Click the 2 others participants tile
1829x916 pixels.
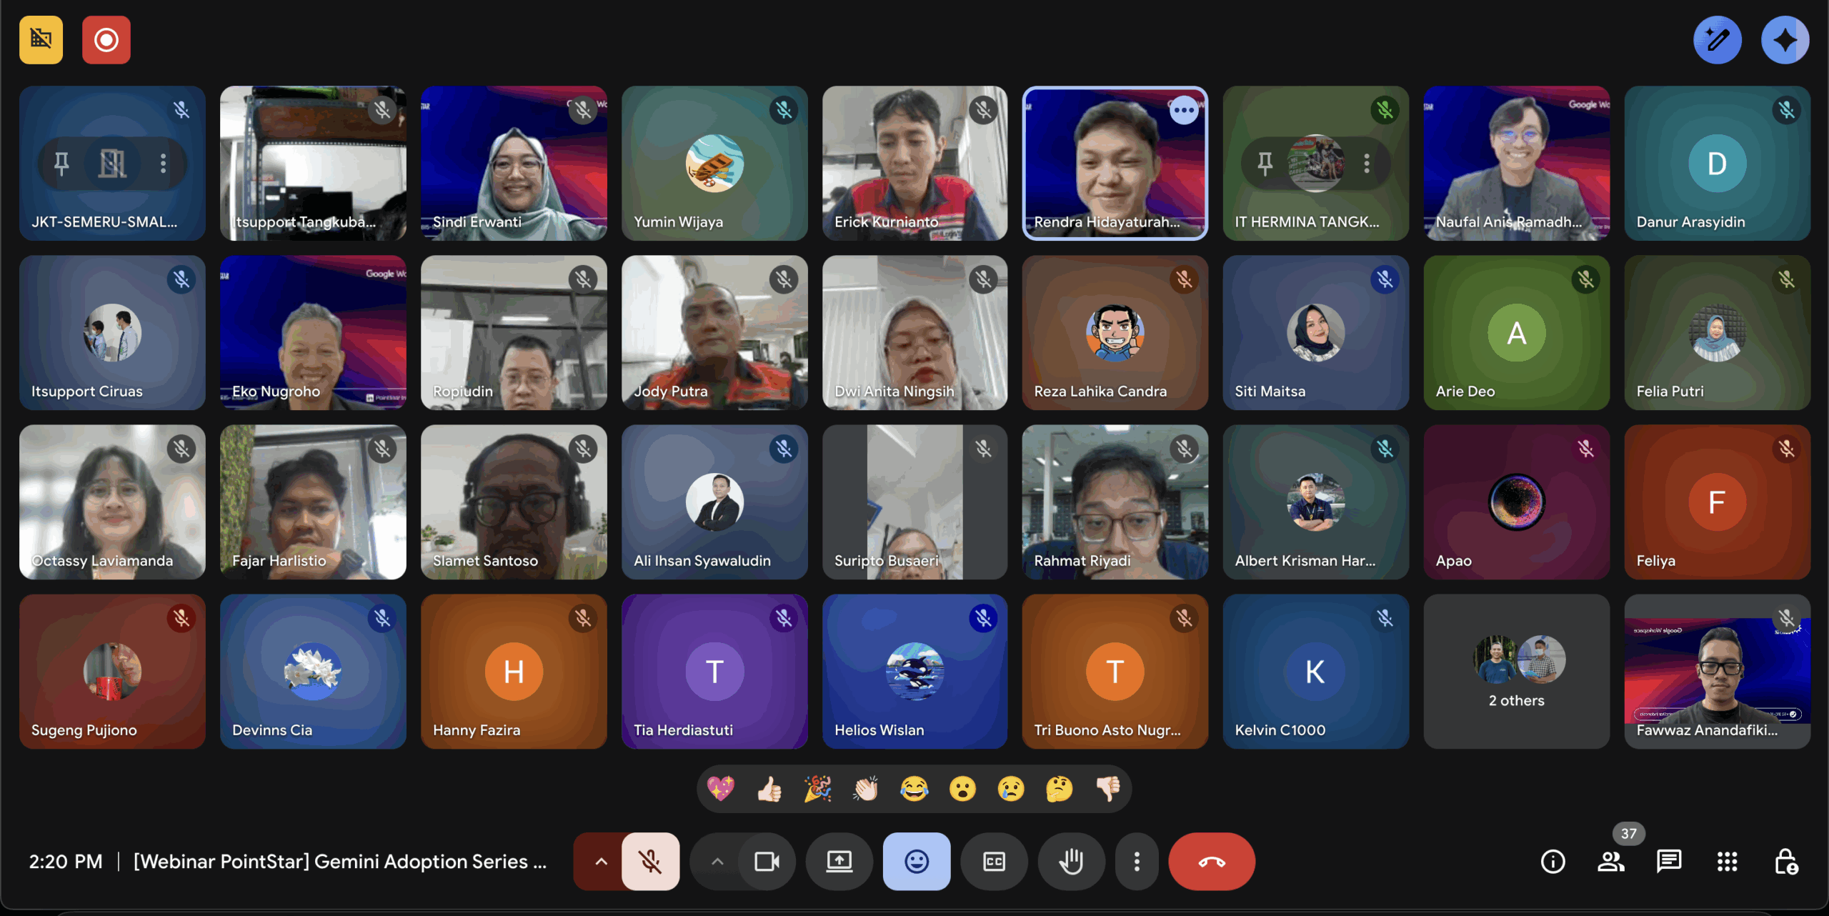point(1516,672)
